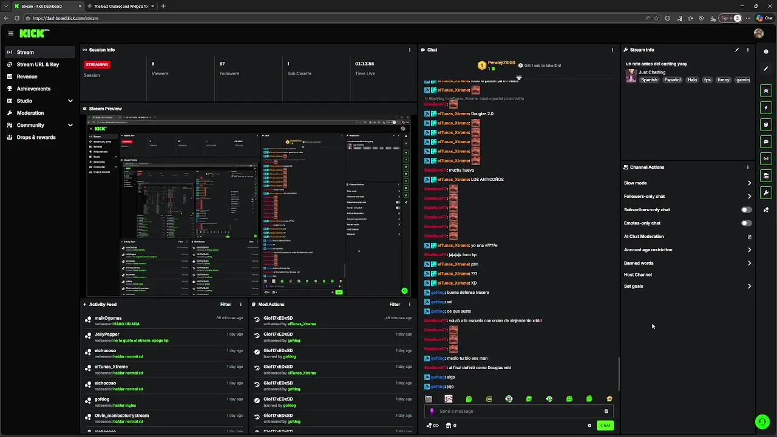The image size is (777, 437).
Task: Click the chat scrollbar
Action: 619,374
